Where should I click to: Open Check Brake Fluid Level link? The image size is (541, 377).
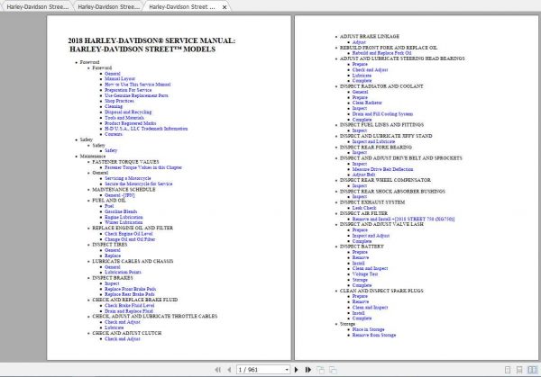tap(130, 305)
